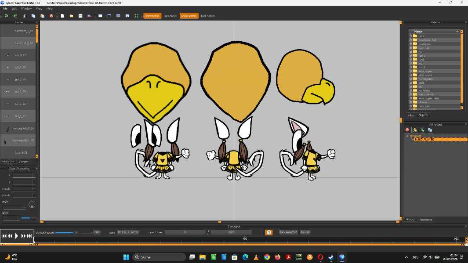The image size is (468, 263).
Task: Click the new entity character icon
Action: click(x=415, y=130)
